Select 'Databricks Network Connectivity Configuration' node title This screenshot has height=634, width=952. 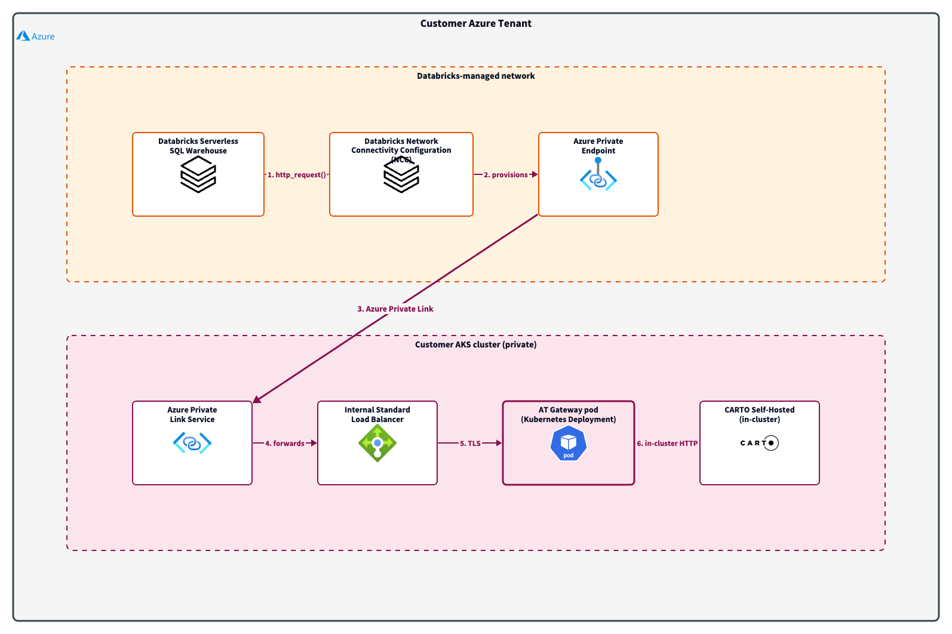(401, 150)
